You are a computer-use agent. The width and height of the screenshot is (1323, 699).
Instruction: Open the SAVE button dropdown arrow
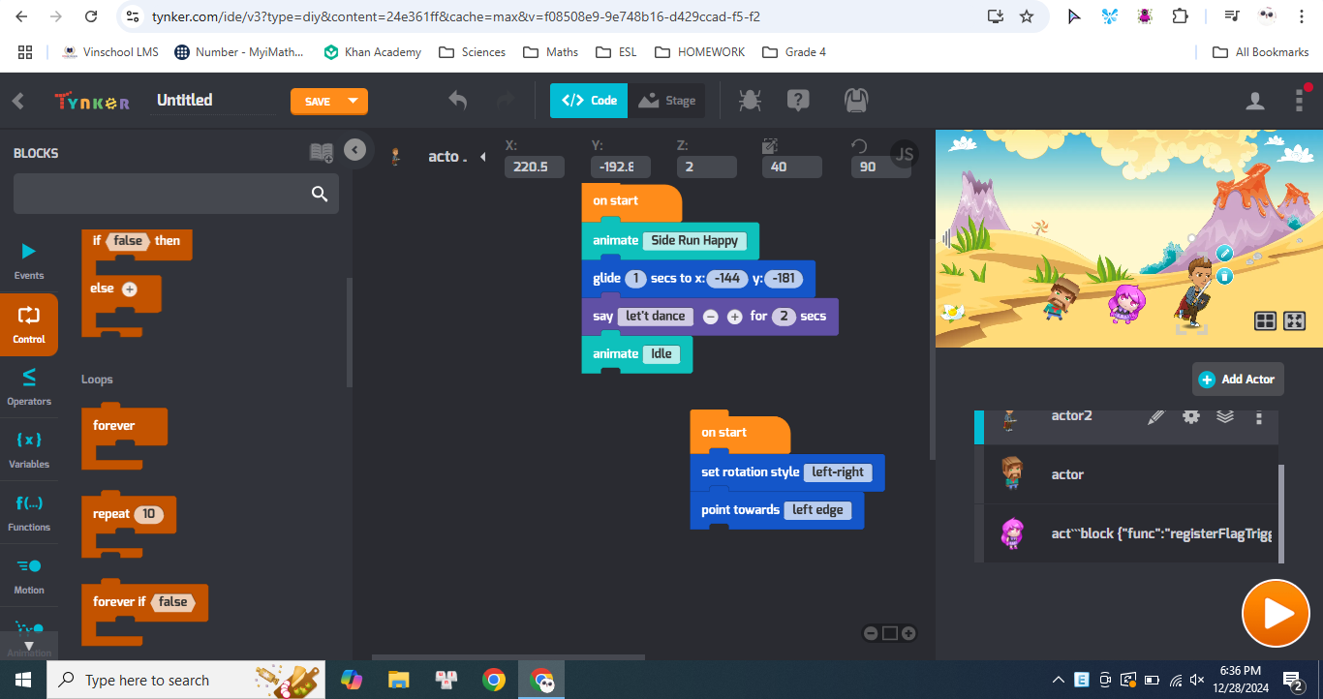(354, 102)
